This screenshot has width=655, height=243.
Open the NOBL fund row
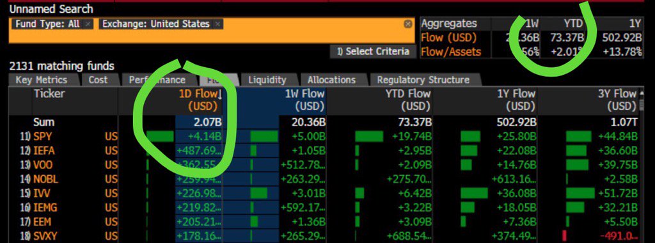[x=324, y=180]
